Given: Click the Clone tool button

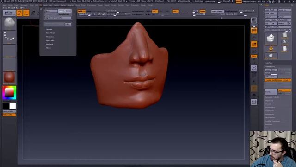Looking at the screenshot, I should [267, 20].
